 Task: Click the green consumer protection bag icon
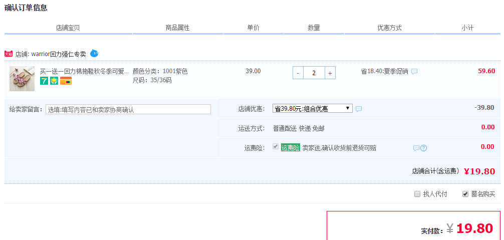click(x=54, y=81)
